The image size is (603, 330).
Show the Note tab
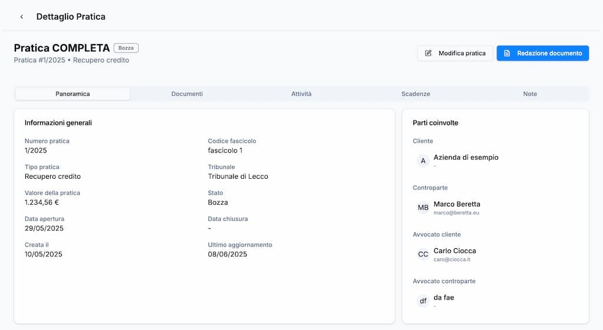pyautogui.click(x=530, y=94)
